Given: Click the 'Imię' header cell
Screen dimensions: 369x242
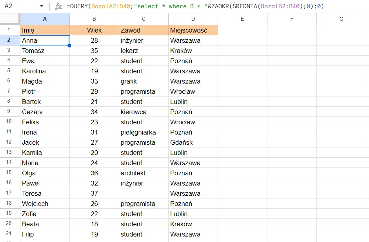Looking at the screenshot, I should coord(45,30).
